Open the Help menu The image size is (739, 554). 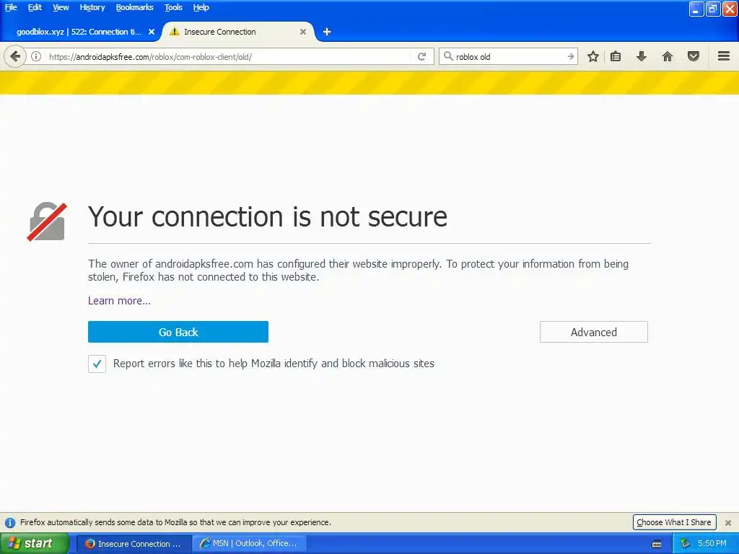(201, 7)
